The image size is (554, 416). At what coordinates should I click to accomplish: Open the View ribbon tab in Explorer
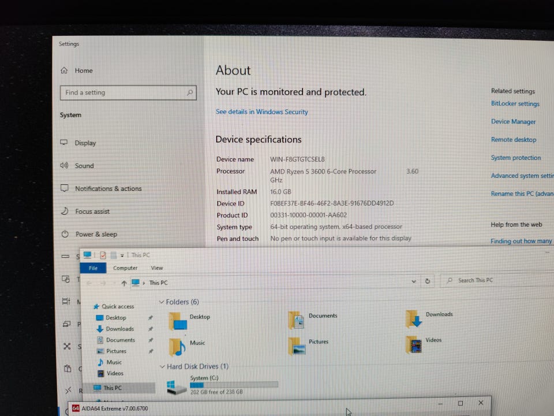point(157,268)
